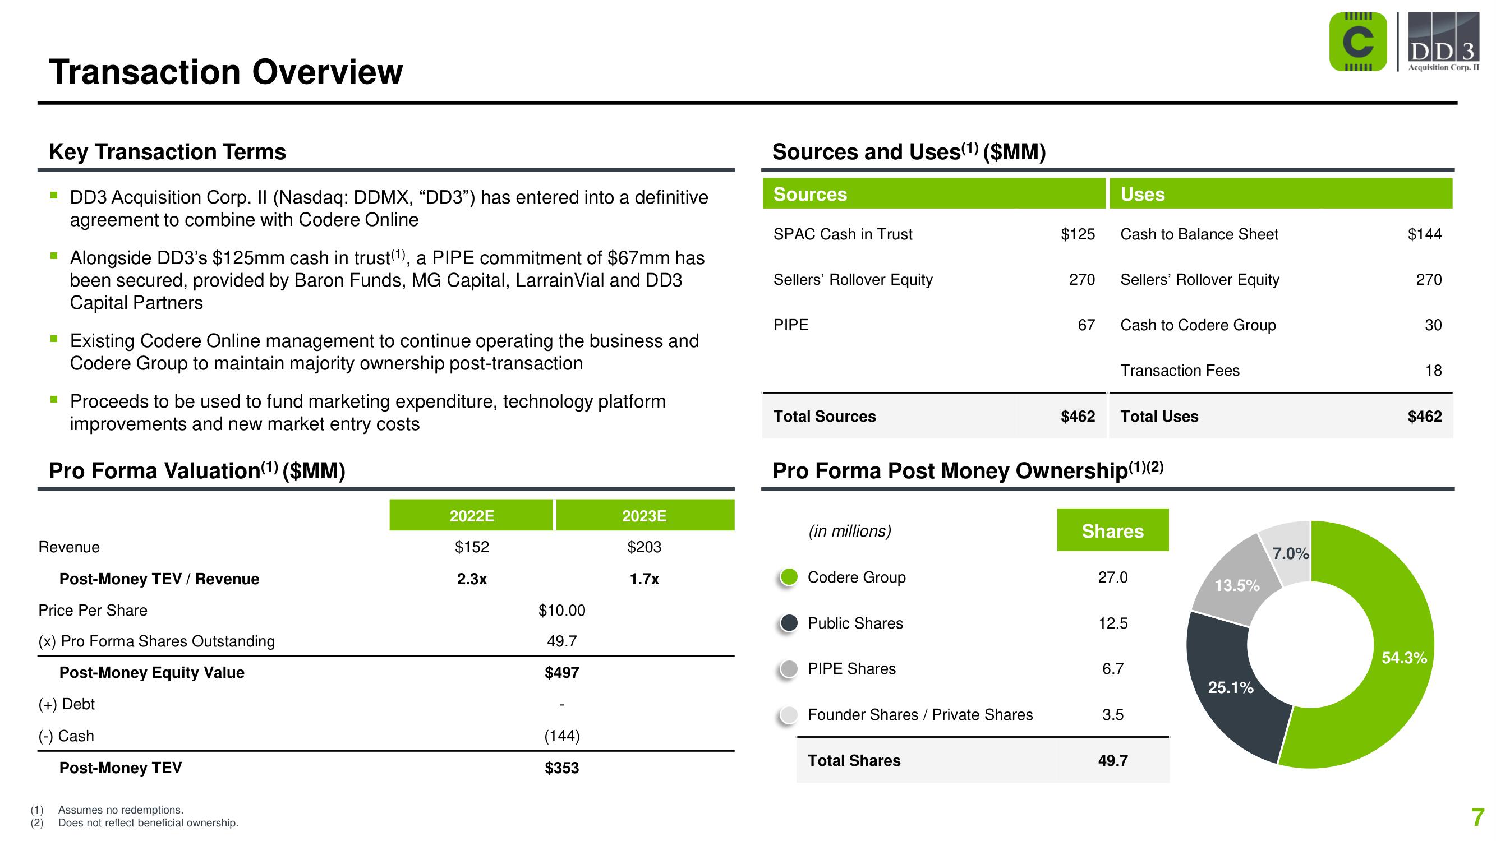Click the bullet about Proceeds usage
This screenshot has width=1496, height=841.
(367, 413)
